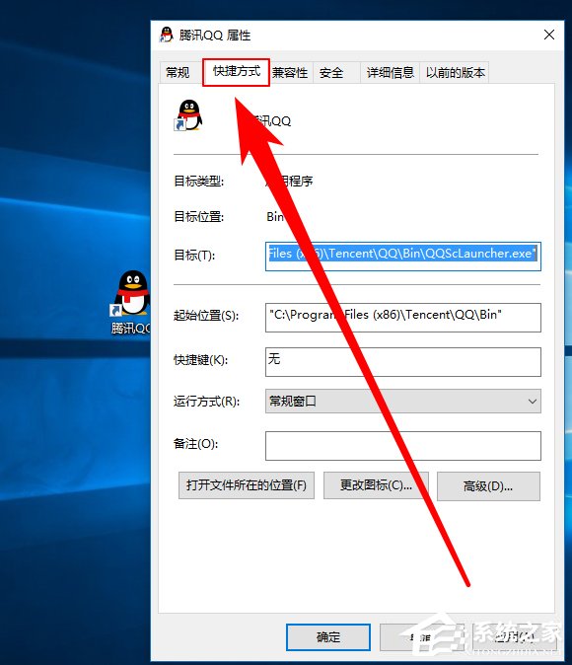Click the QQ shortcut icon inside the dialog
Screen dimensions: 572x665
point(188,115)
